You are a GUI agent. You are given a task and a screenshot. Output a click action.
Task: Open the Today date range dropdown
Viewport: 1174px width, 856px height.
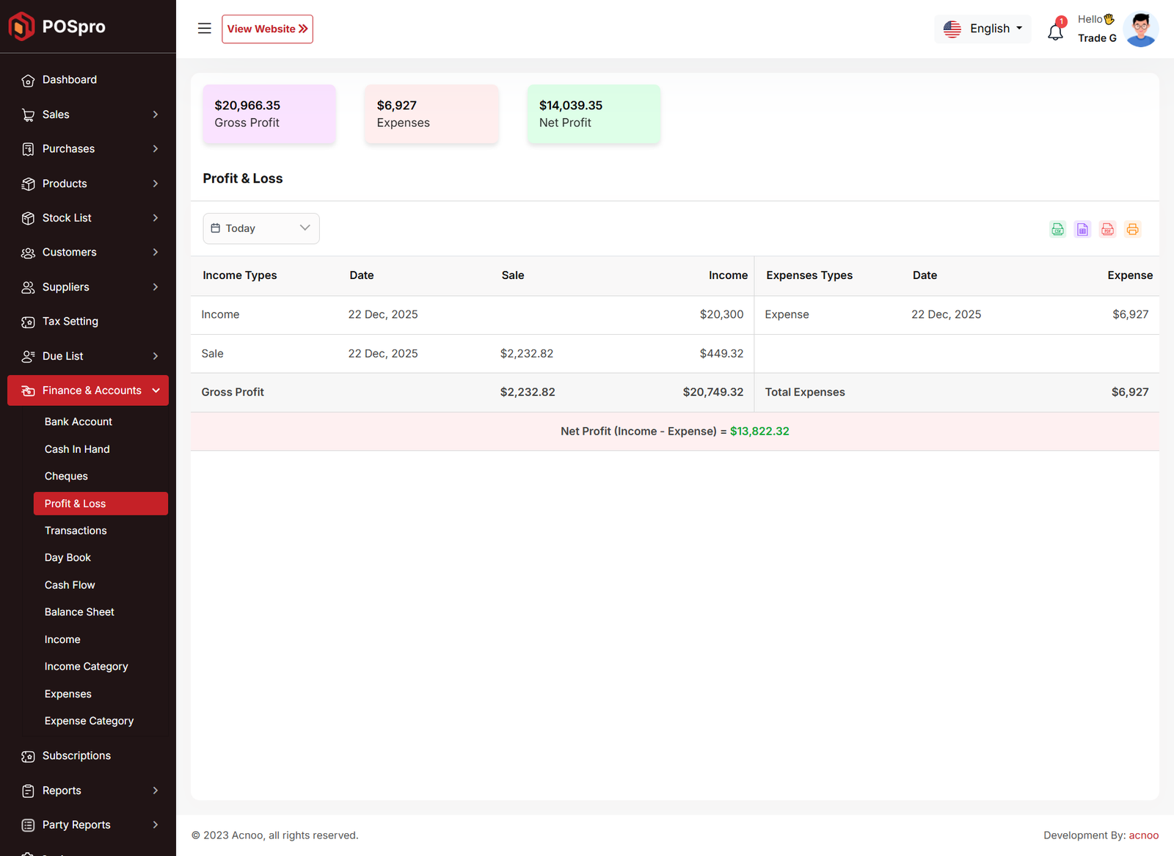260,228
